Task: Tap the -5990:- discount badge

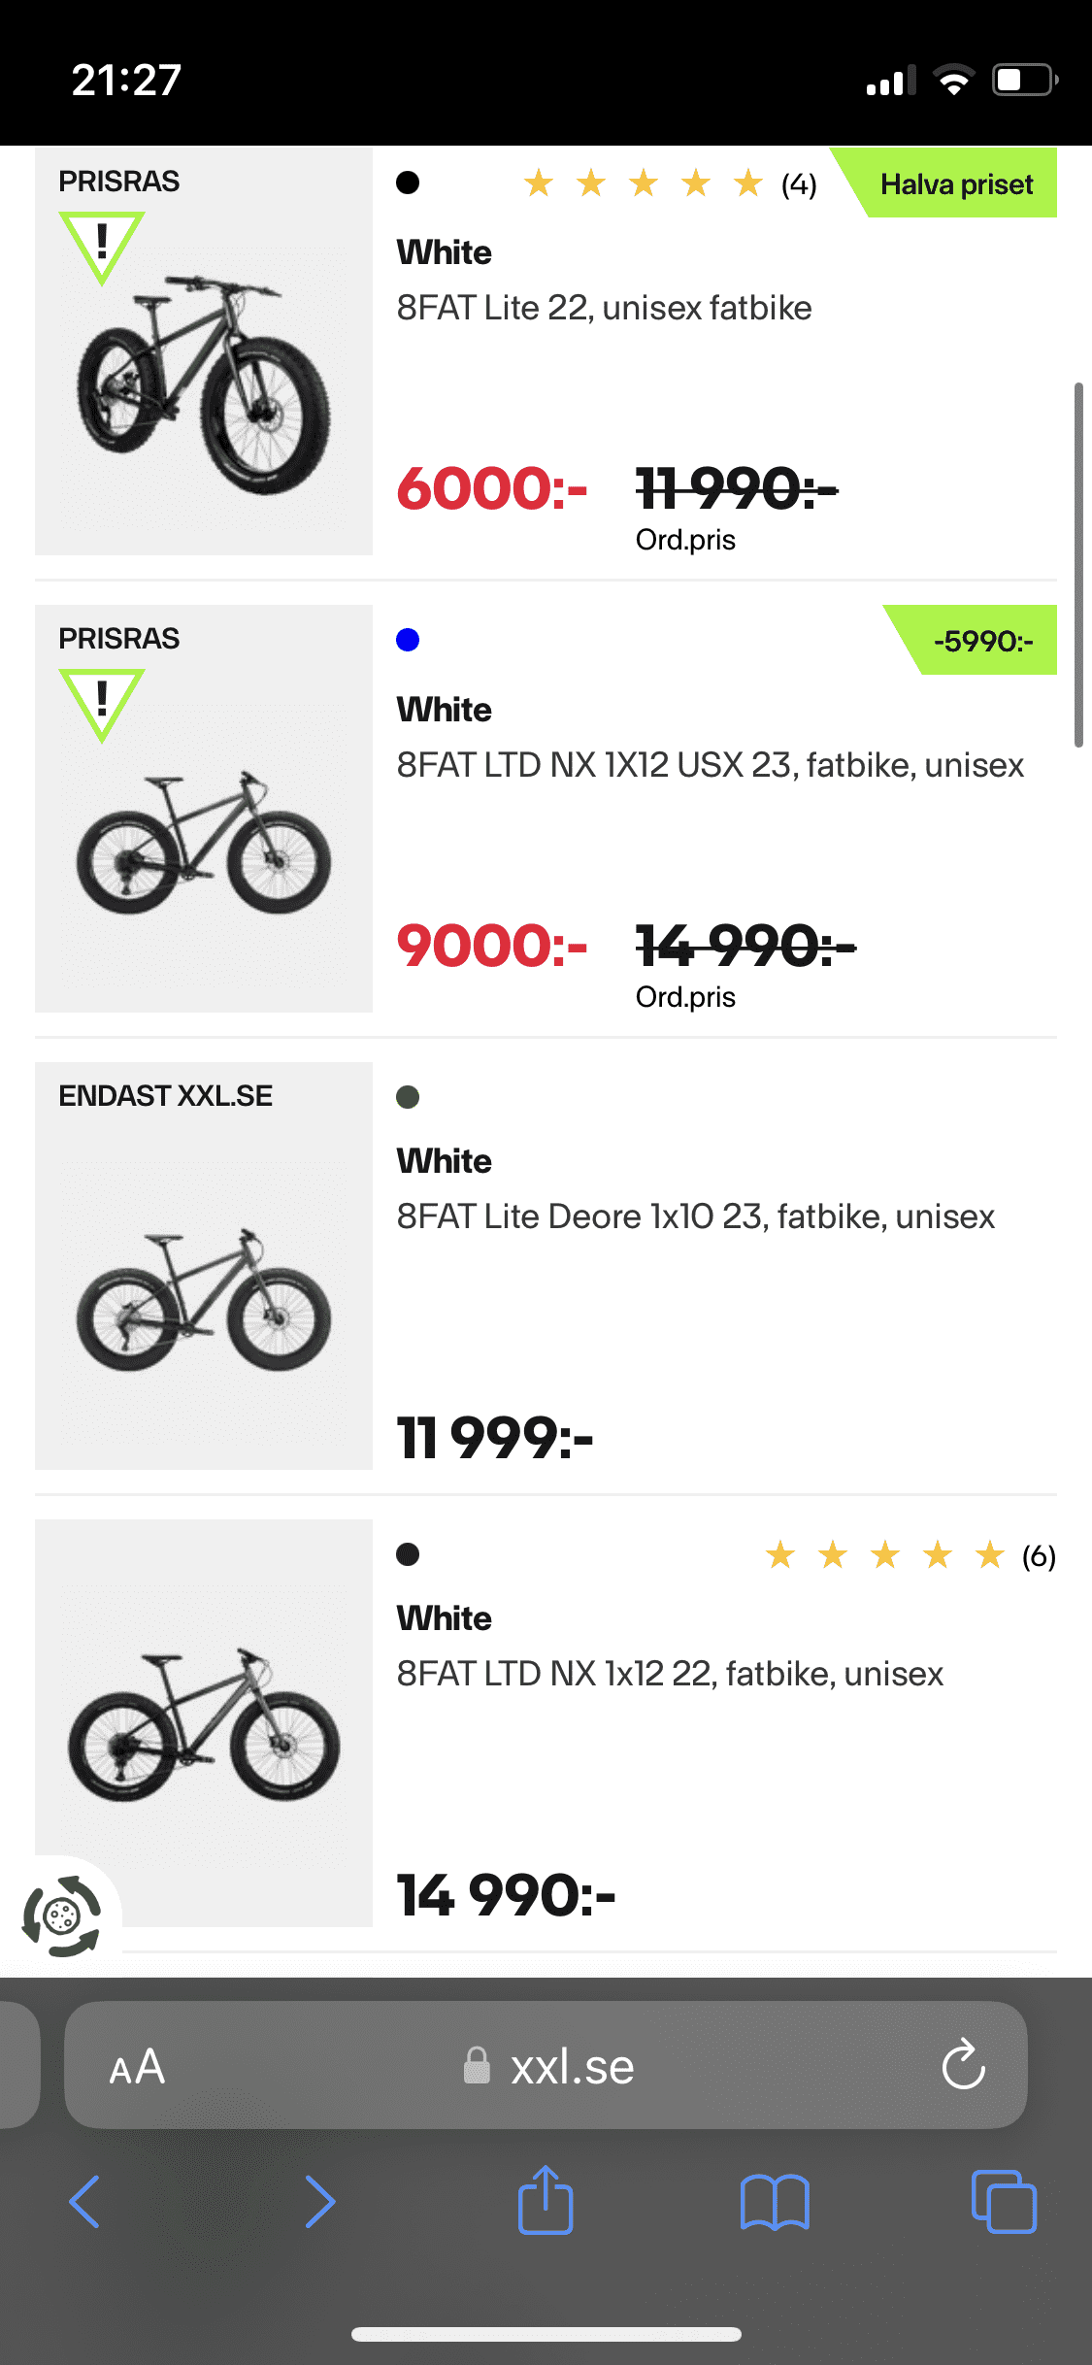Action: [982, 641]
